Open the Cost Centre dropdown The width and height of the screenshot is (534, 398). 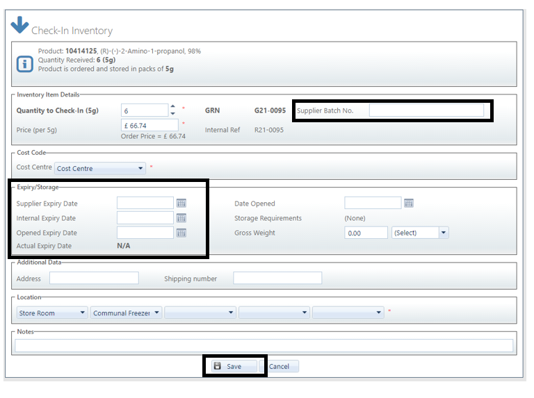click(x=100, y=168)
